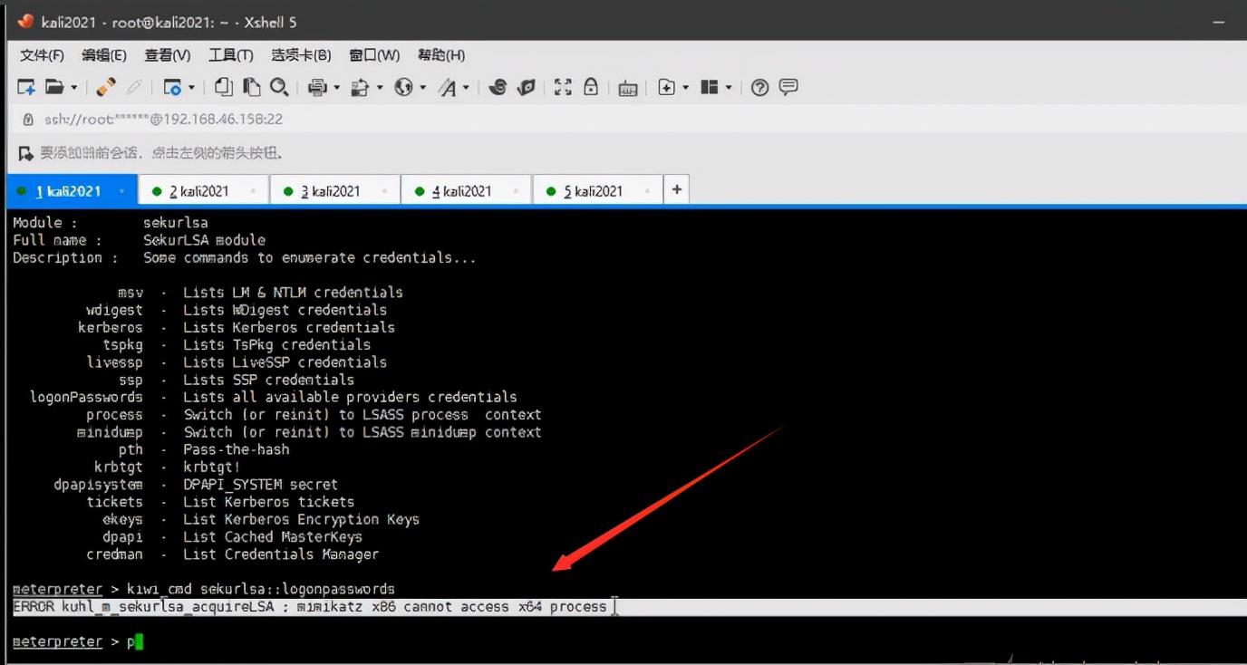Image resolution: width=1247 pixels, height=665 pixels.
Task: Click the arrow icon on the session hint bar
Action: (25, 153)
